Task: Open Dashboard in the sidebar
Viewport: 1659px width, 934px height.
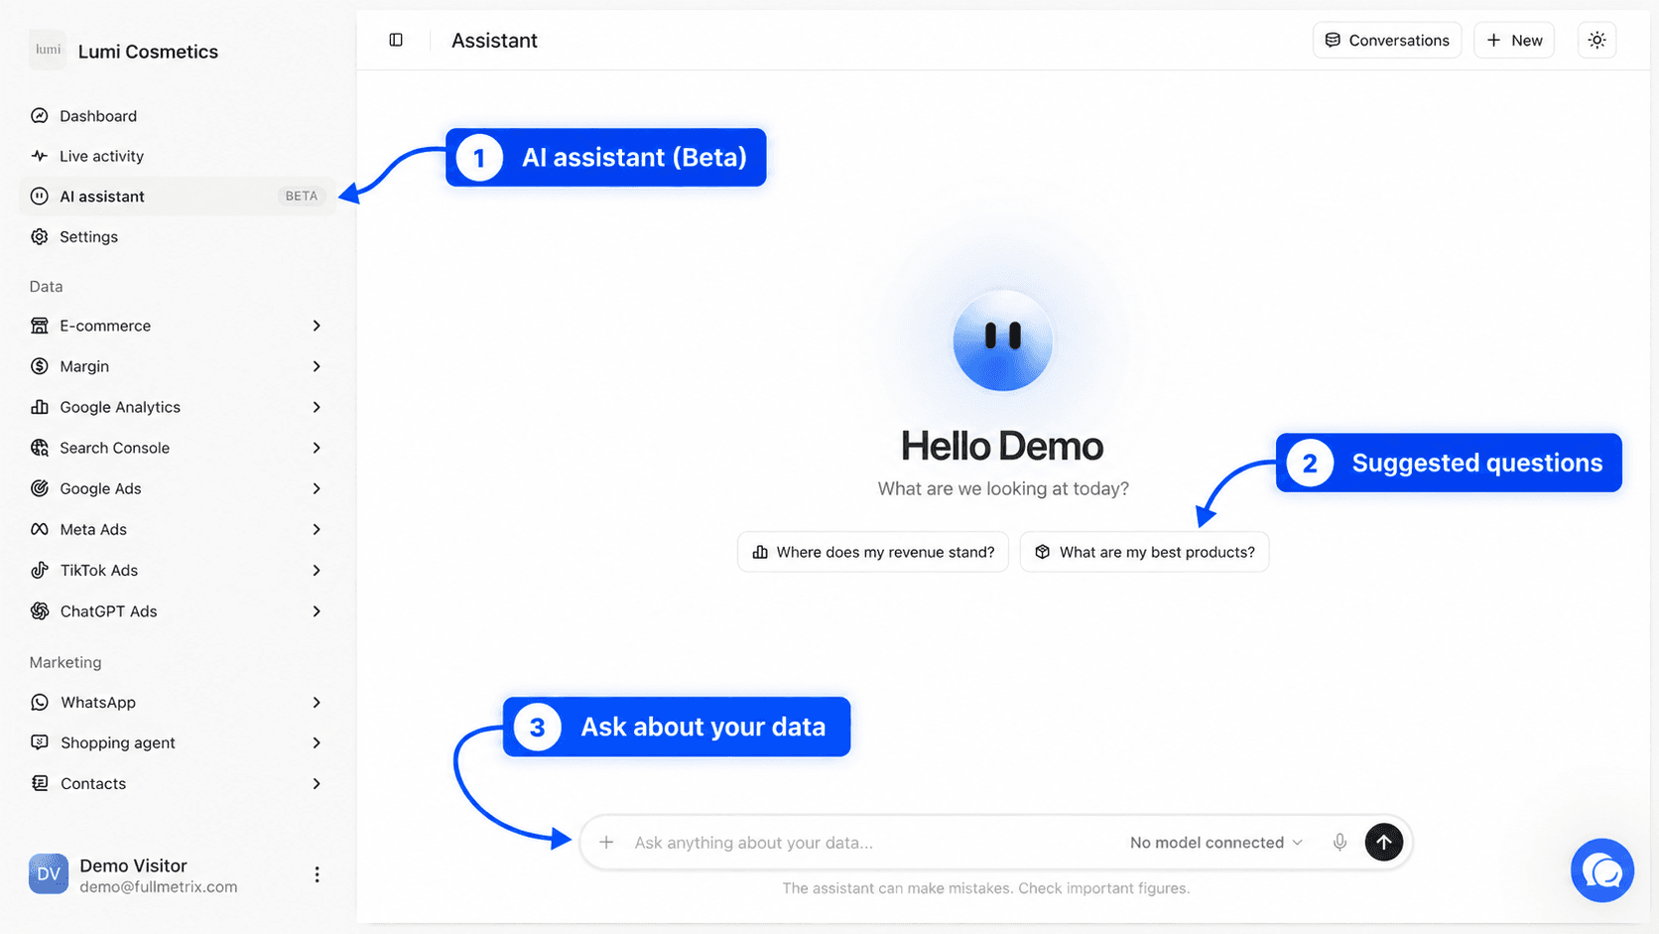Action: pyautogui.click(x=179, y=115)
